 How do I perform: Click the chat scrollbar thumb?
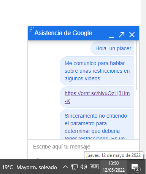pos(136,65)
